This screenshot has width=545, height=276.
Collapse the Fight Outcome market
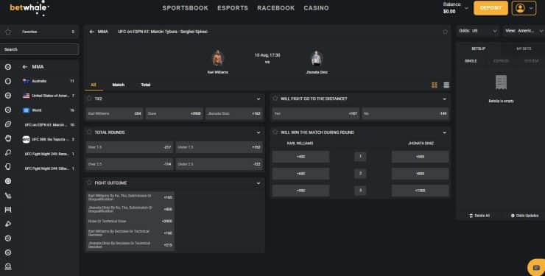259,183
